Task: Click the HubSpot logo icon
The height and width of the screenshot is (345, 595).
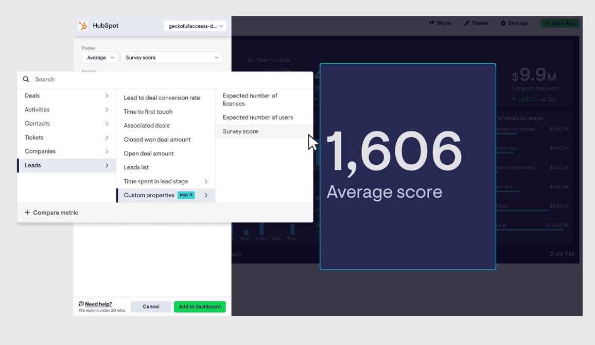Action: tap(83, 26)
